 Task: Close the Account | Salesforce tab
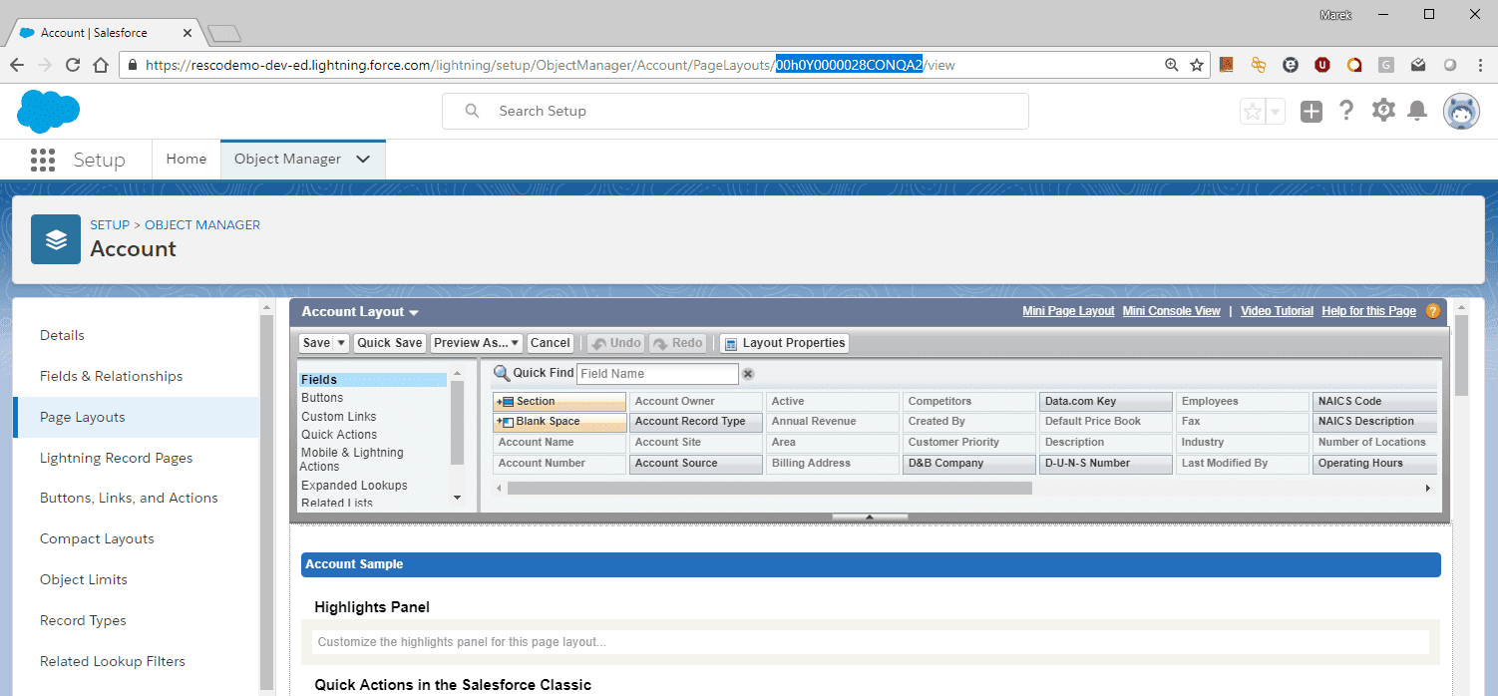pos(188,33)
